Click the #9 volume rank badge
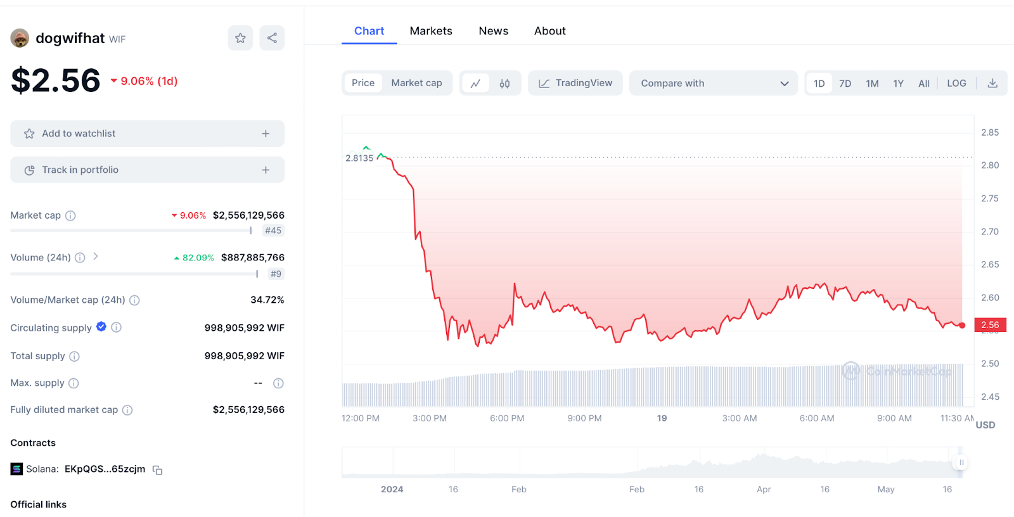The width and height of the screenshot is (1014, 517). coord(276,274)
